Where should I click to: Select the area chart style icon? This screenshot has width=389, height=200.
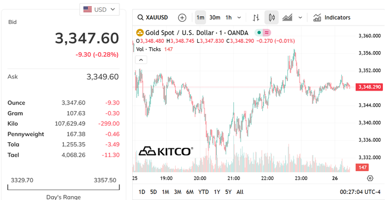[x=287, y=17]
